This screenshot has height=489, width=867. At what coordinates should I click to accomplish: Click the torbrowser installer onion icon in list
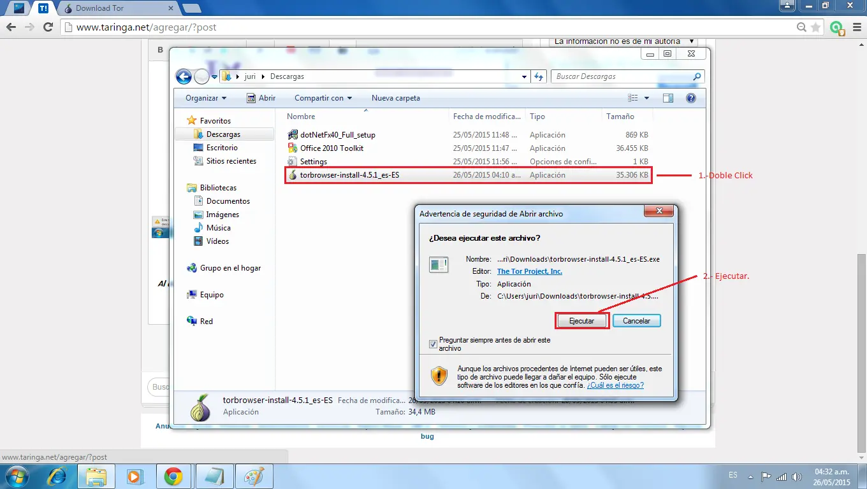coord(293,175)
